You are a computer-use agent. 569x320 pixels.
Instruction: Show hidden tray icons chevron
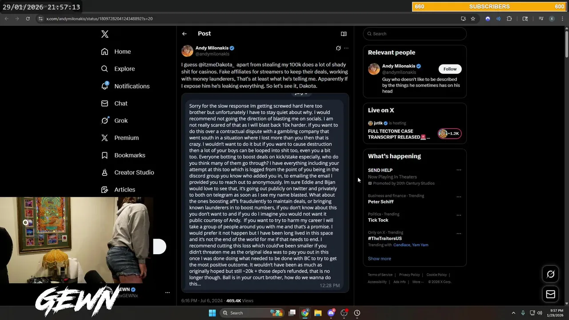[x=513, y=313]
